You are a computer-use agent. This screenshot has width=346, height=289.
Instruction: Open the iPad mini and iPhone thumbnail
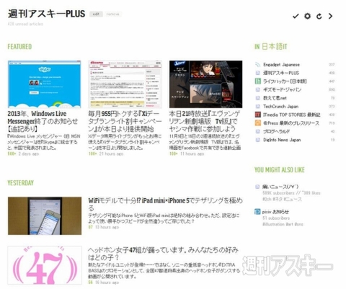coord(45,215)
